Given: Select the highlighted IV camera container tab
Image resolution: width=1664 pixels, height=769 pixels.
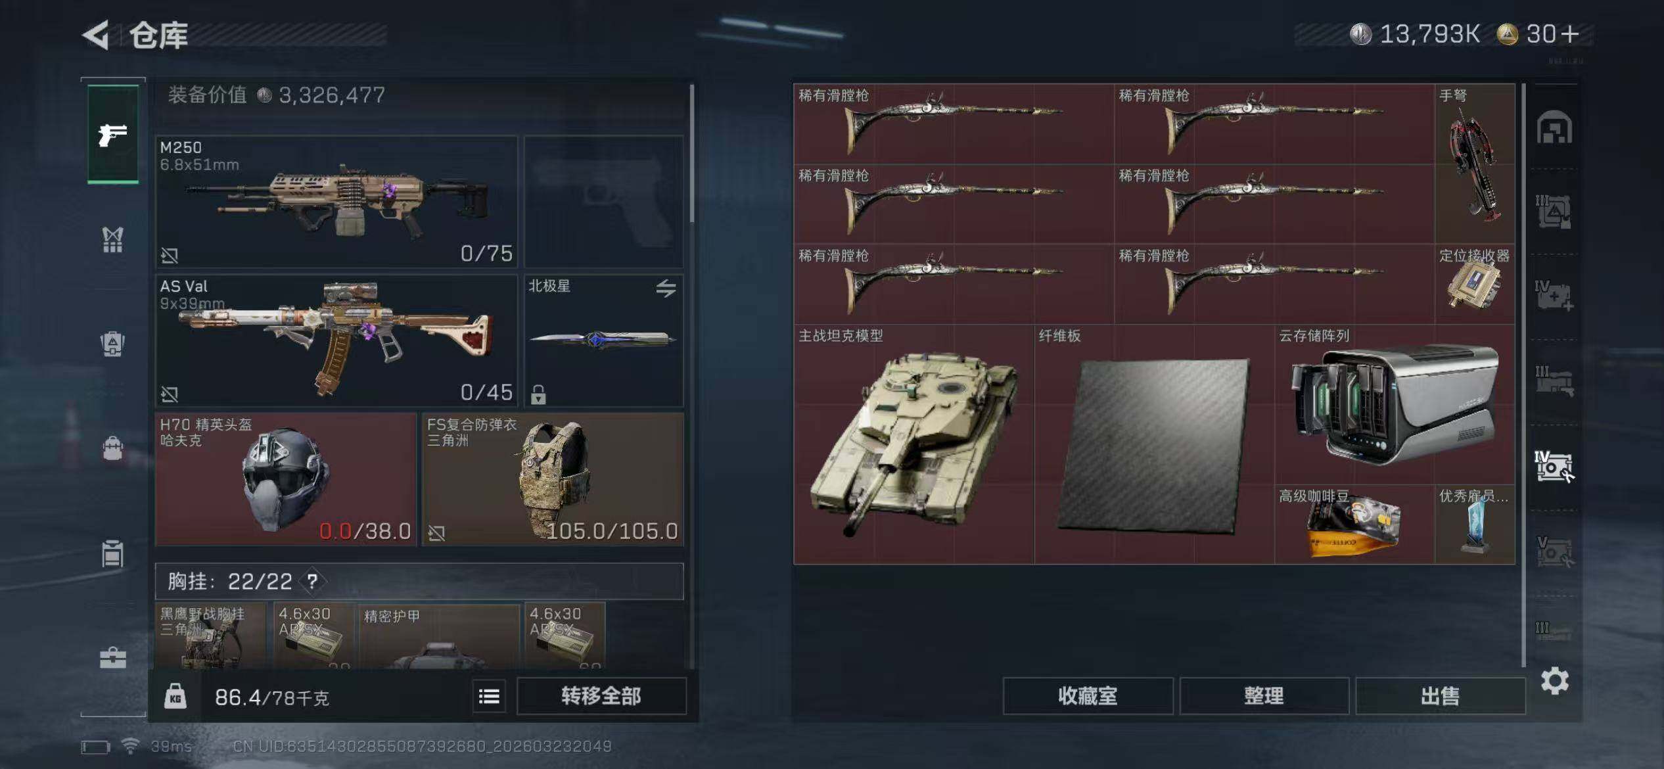Looking at the screenshot, I should [1554, 466].
